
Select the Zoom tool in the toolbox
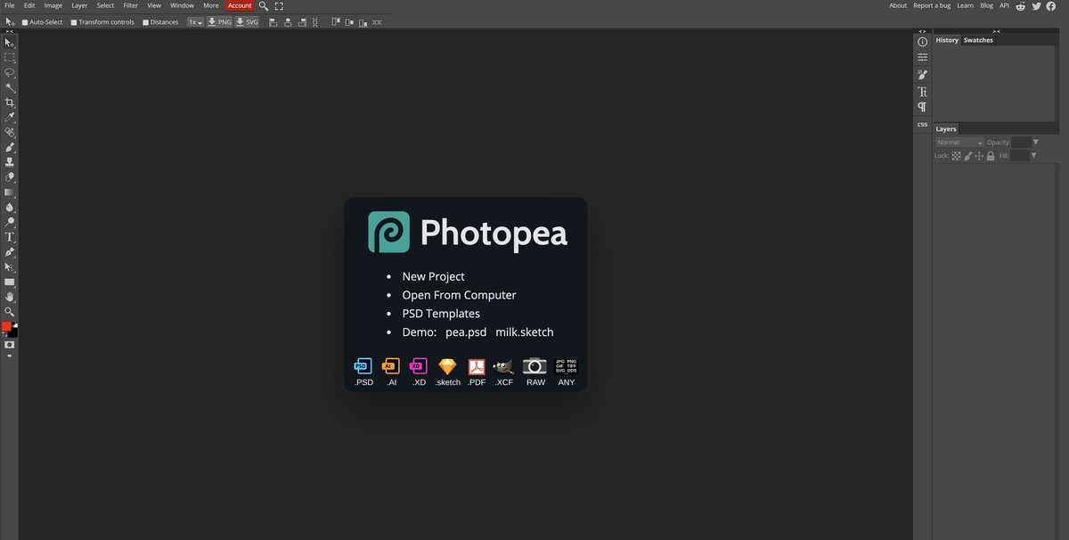click(10, 312)
